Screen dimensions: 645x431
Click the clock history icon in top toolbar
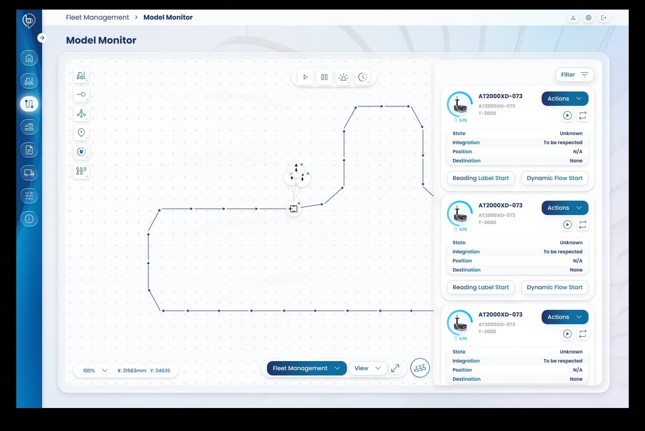[x=363, y=77]
